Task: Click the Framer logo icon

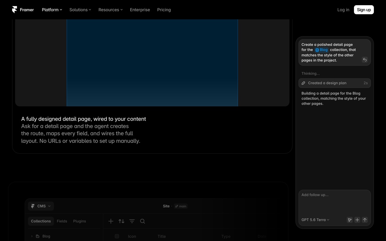Action: pos(14,10)
